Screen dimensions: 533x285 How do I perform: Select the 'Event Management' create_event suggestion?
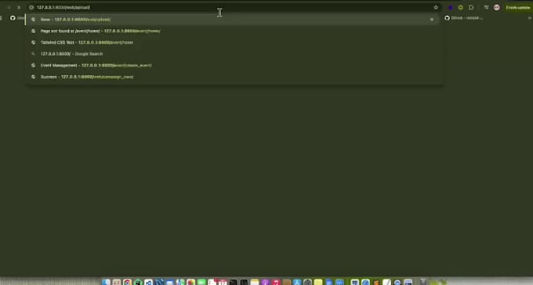click(234, 65)
